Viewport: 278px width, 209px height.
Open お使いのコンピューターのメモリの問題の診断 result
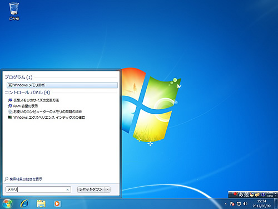pos(48,111)
